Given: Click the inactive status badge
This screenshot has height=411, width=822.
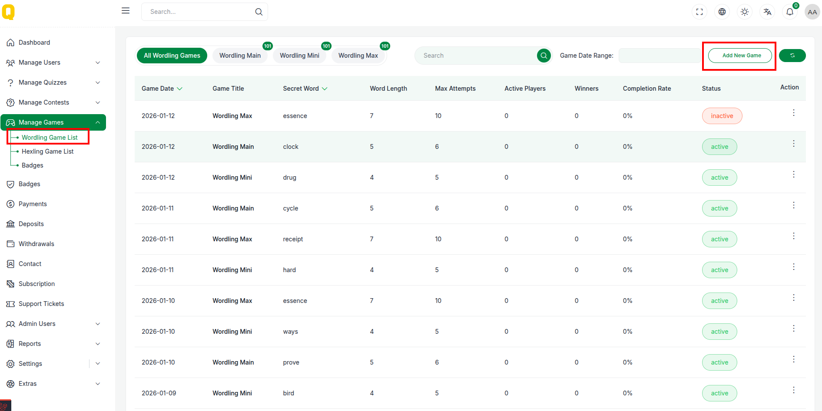Looking at the screenshot, I should click(x=722, y=116).
